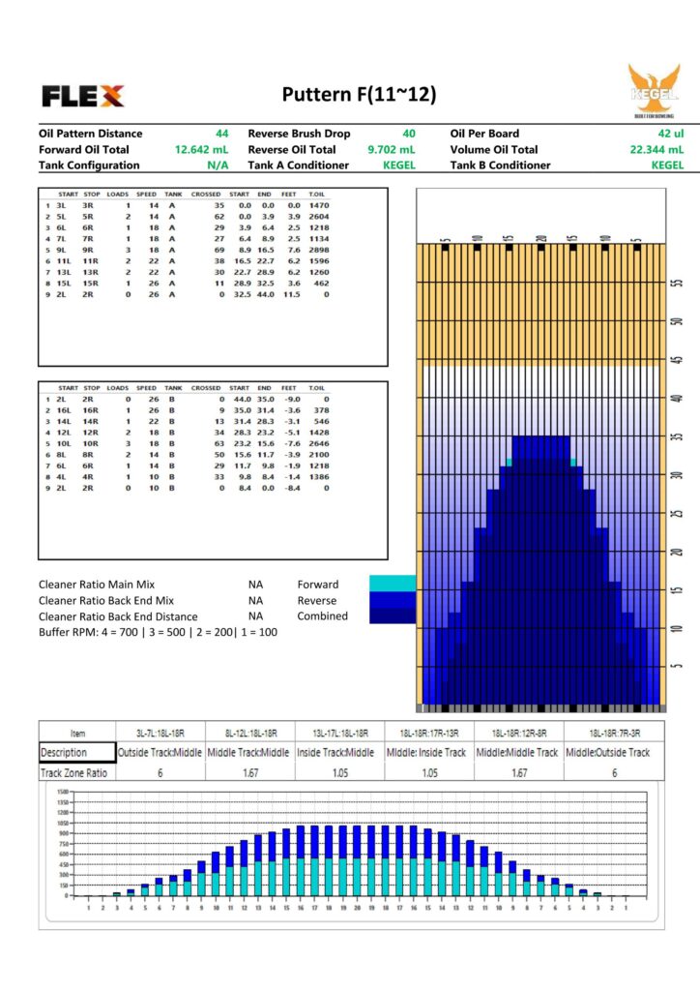Select the Forward cyan color swatch
Image resolution: width=700 pixels, height=991 pixels.
pos(393,584)
